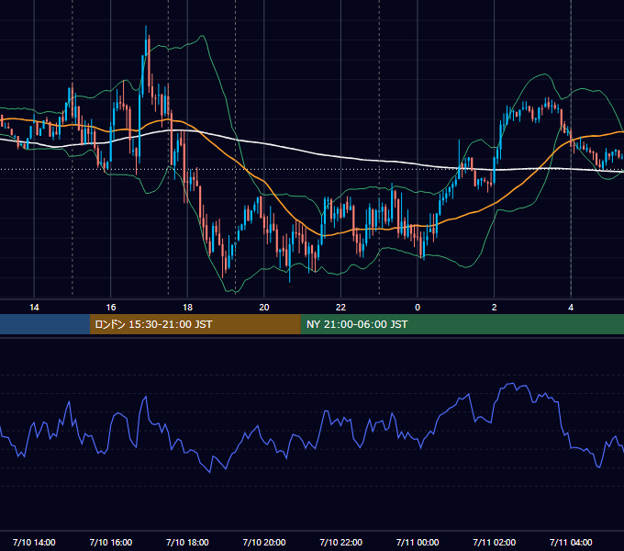Viewport: 624px width, 551px height.
Task: Click the 16 hour axis label
Action: point(111,308)
